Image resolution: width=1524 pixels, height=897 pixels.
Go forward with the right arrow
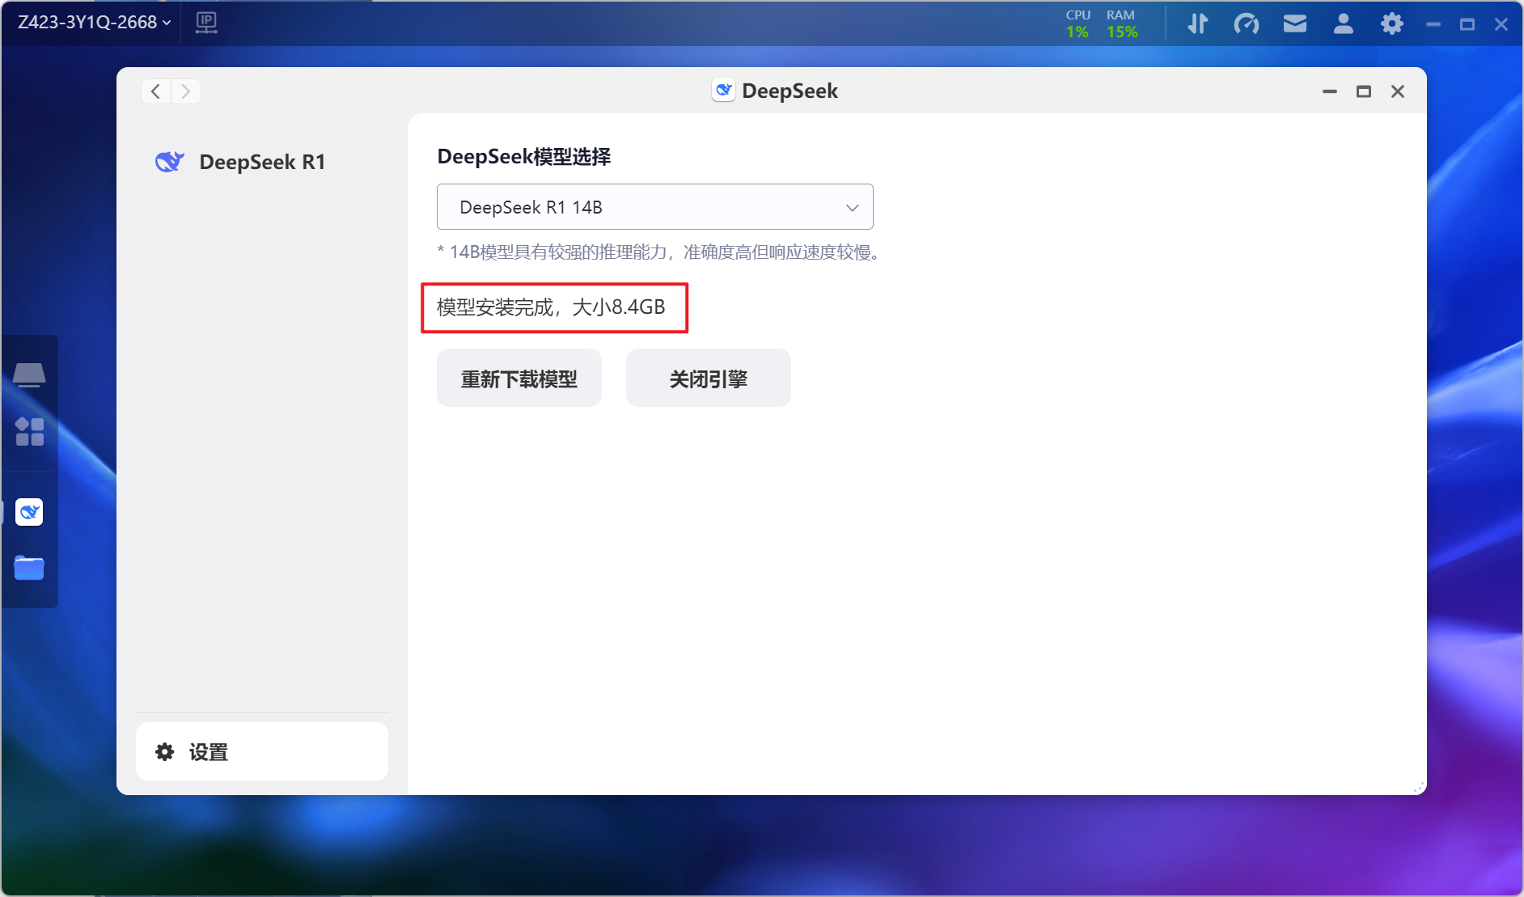(186, 91)
